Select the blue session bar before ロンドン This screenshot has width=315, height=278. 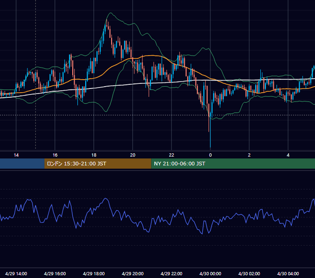22,164
